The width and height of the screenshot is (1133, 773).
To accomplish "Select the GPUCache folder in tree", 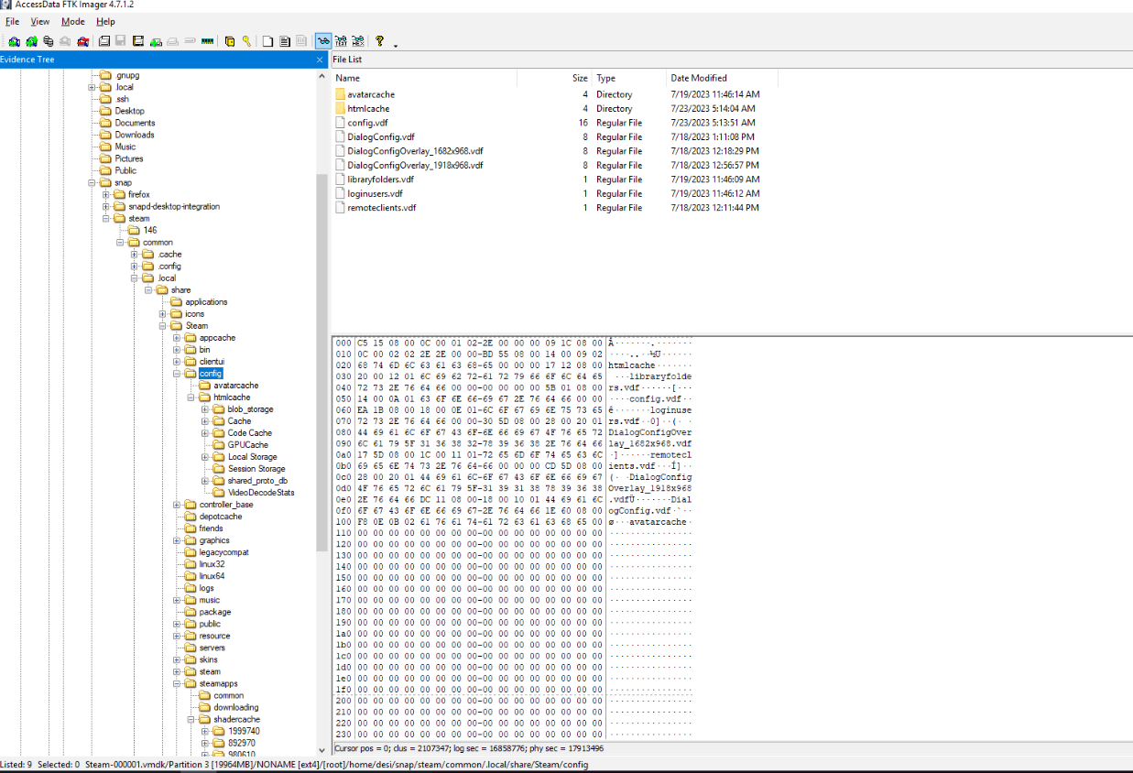I will click(x=247, y=445).
